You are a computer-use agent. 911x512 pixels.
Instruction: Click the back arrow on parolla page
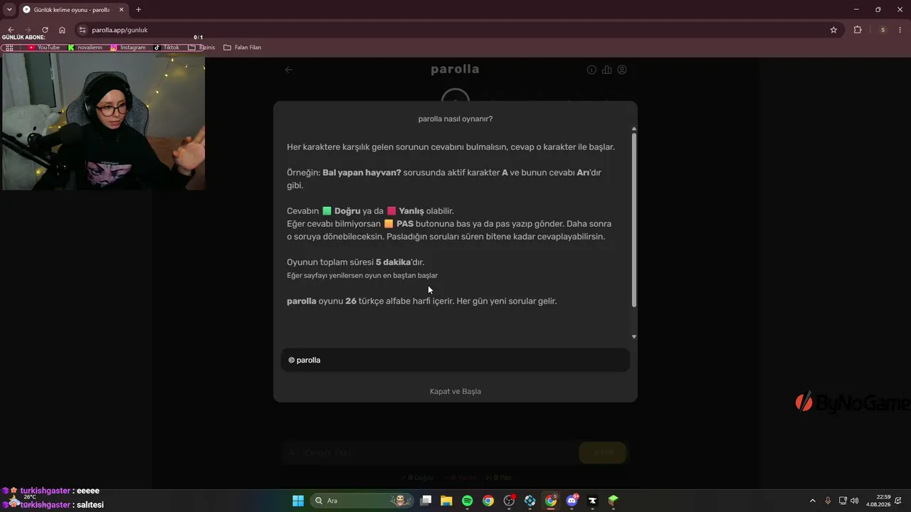pos(289,70)
